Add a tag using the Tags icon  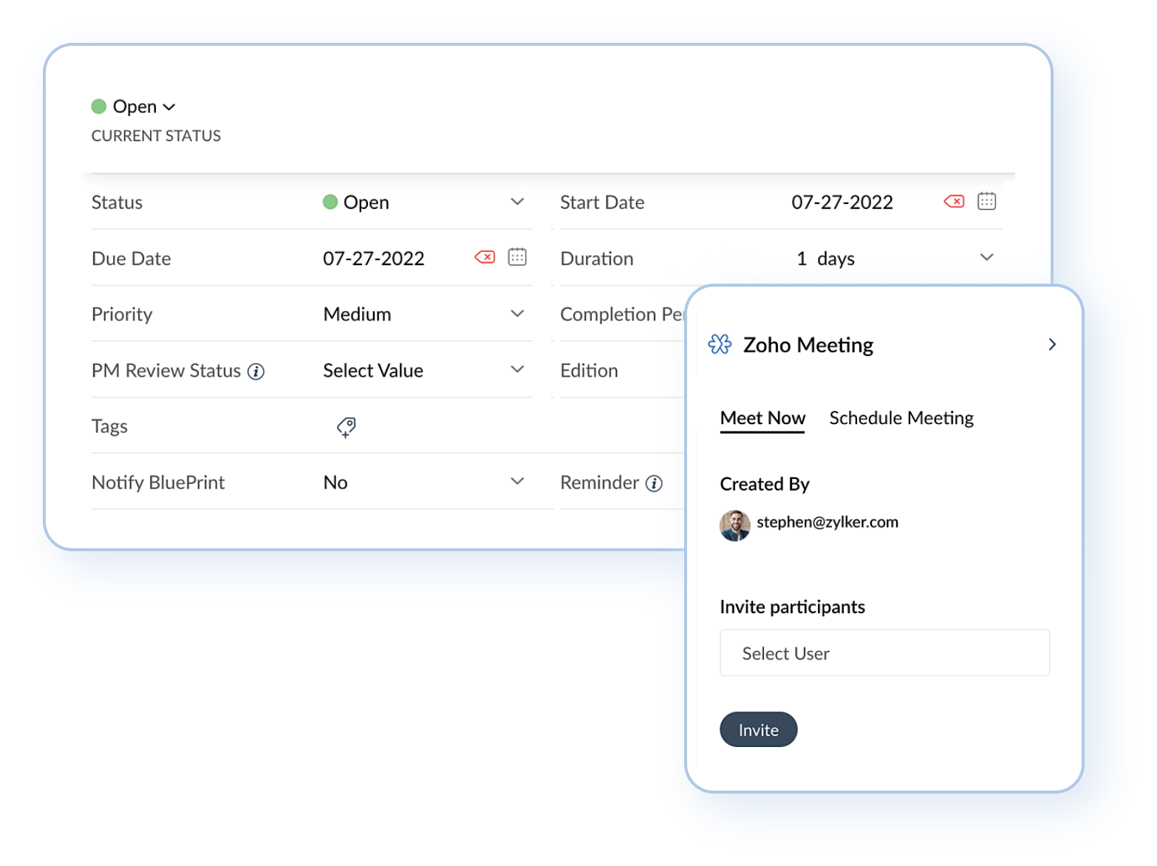click(x=346, y=427)
